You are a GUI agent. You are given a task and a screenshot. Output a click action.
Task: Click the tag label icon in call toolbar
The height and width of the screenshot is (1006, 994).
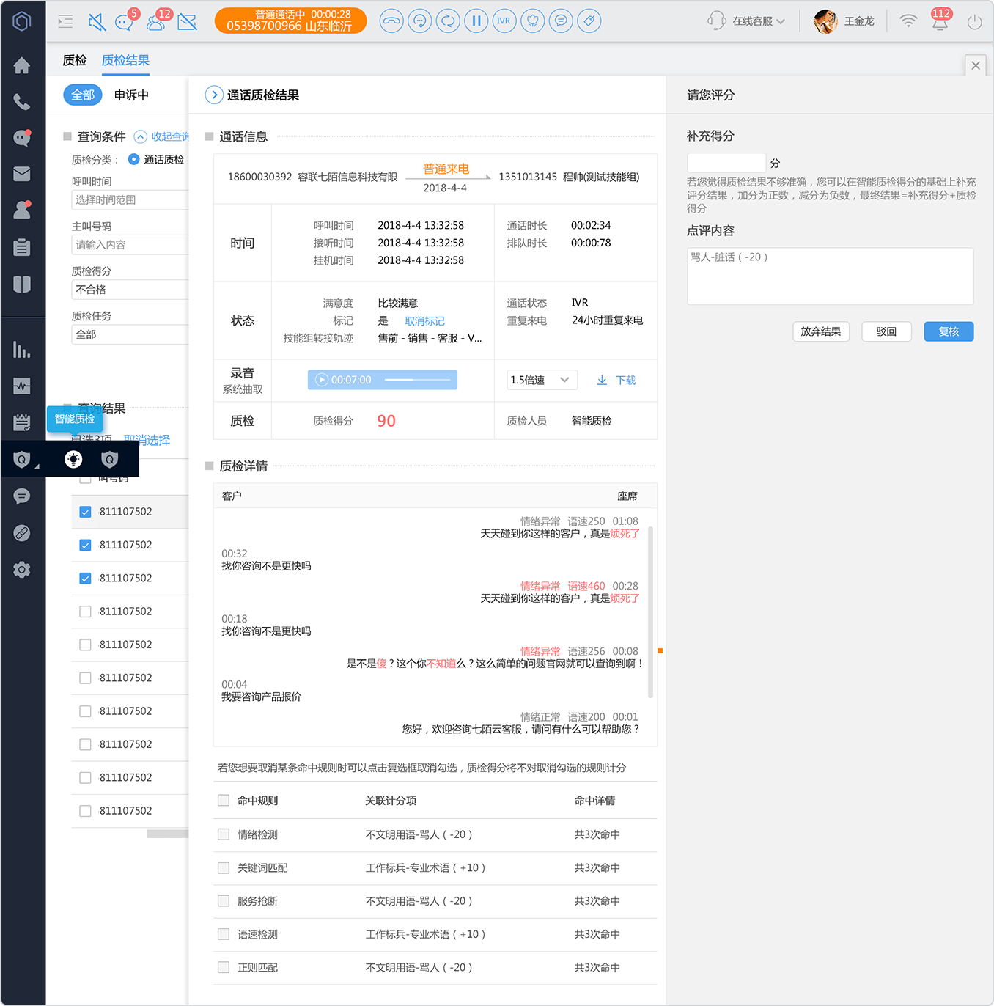589,21
